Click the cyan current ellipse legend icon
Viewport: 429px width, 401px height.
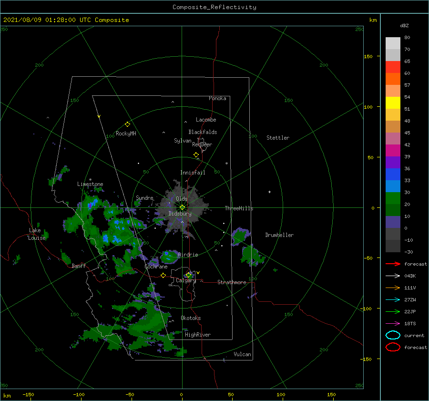pos(393,335)
